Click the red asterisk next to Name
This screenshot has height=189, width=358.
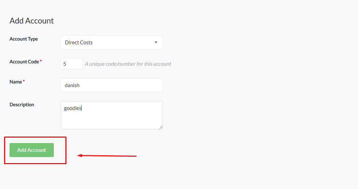point(24,81)
